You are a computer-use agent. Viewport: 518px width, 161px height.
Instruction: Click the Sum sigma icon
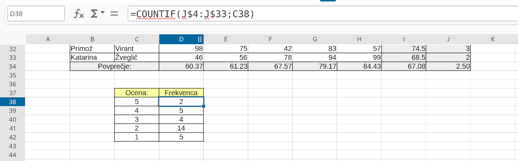point(94,14)
